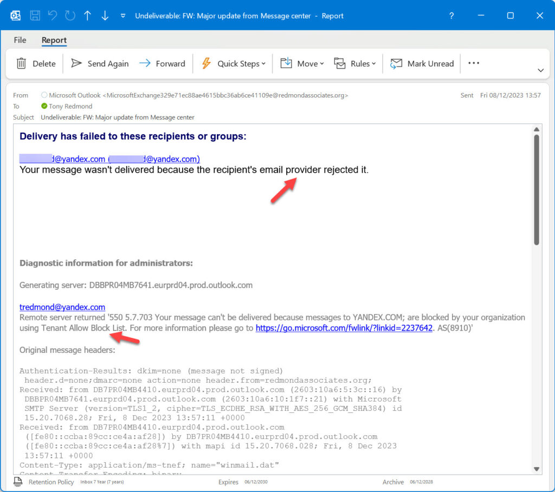Open the more commands ellipsis menu
Viewport: 555px width, 492px height.
coord(474,63)
